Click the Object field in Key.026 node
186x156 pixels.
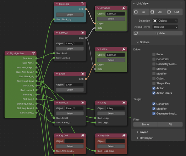115,141
